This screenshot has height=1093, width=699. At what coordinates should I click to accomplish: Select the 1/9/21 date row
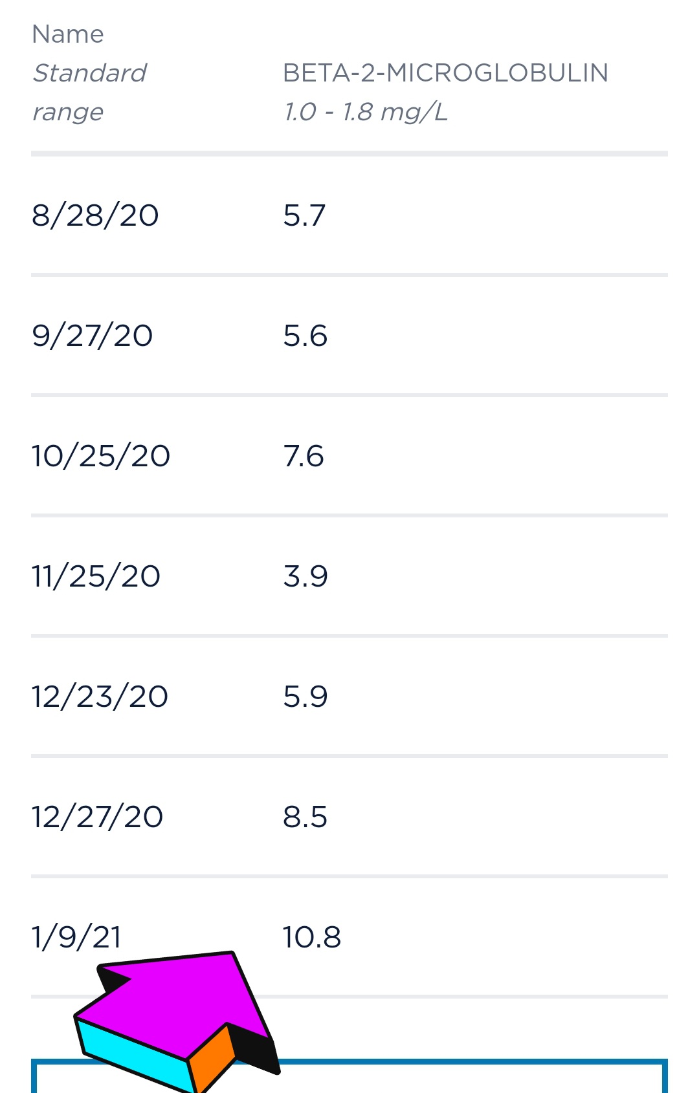click(x=76, y=937)
